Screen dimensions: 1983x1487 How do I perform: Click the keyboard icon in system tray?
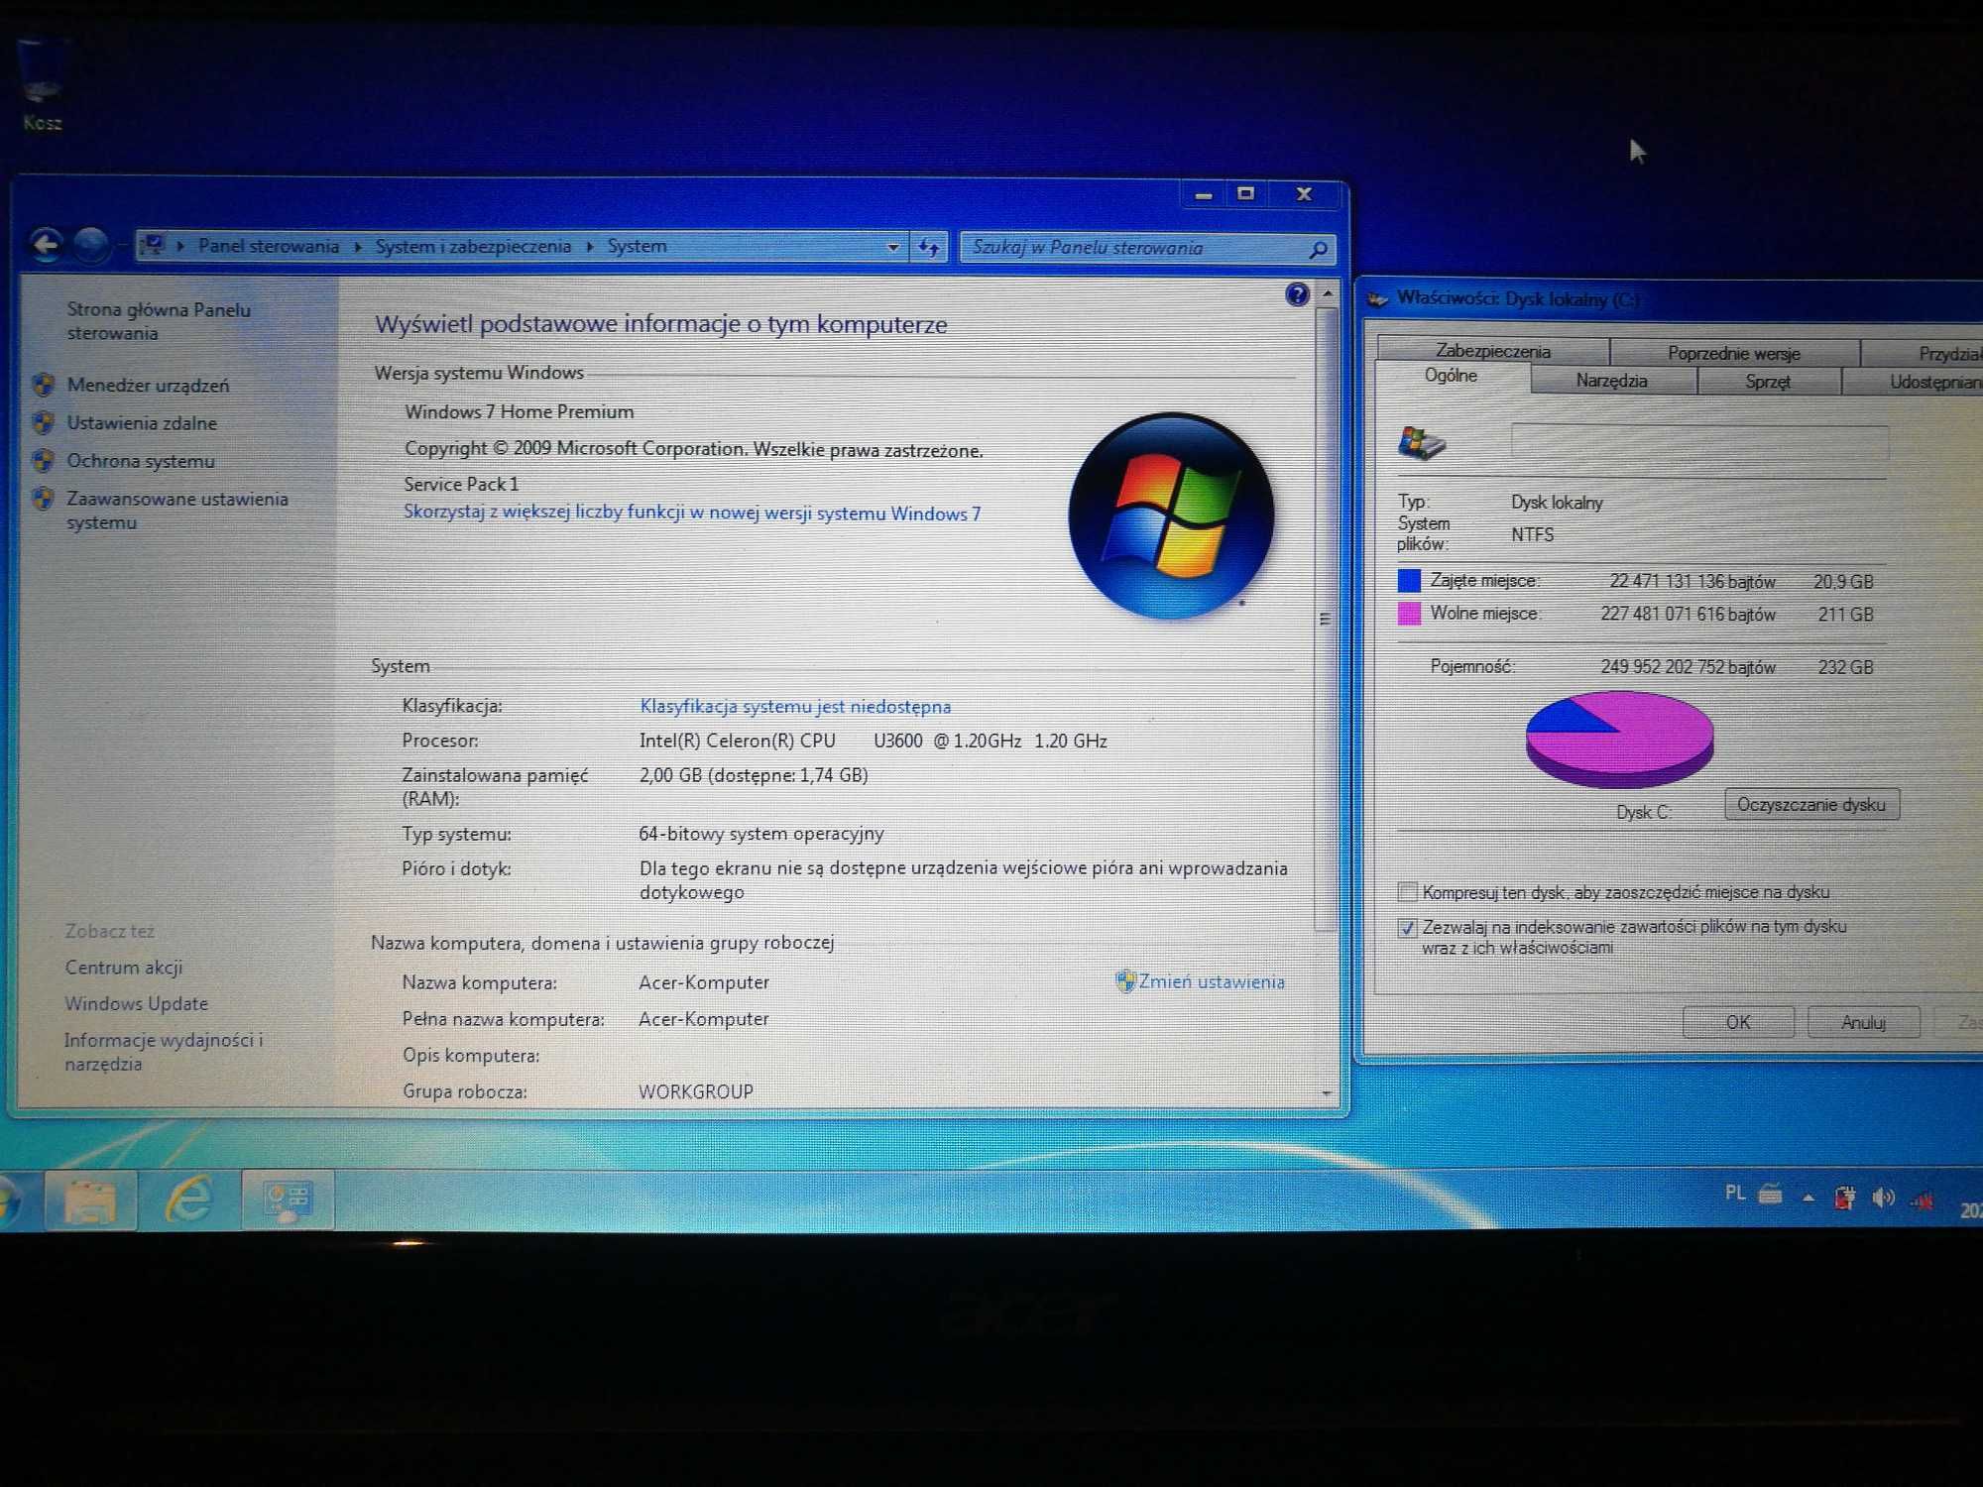coord(1770,1194)
